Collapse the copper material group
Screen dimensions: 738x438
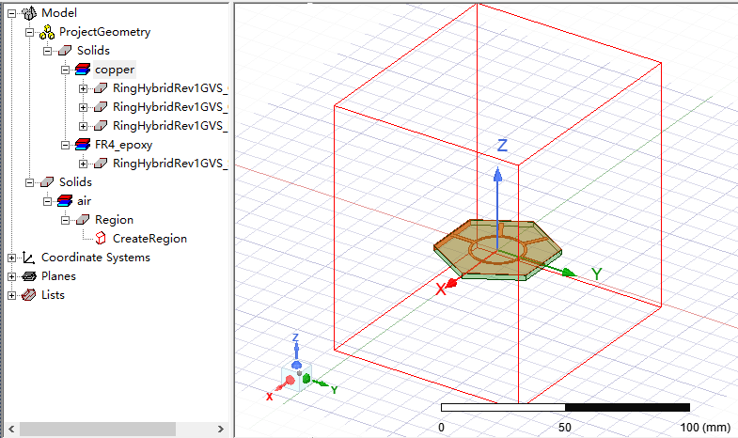pos(66,70)
